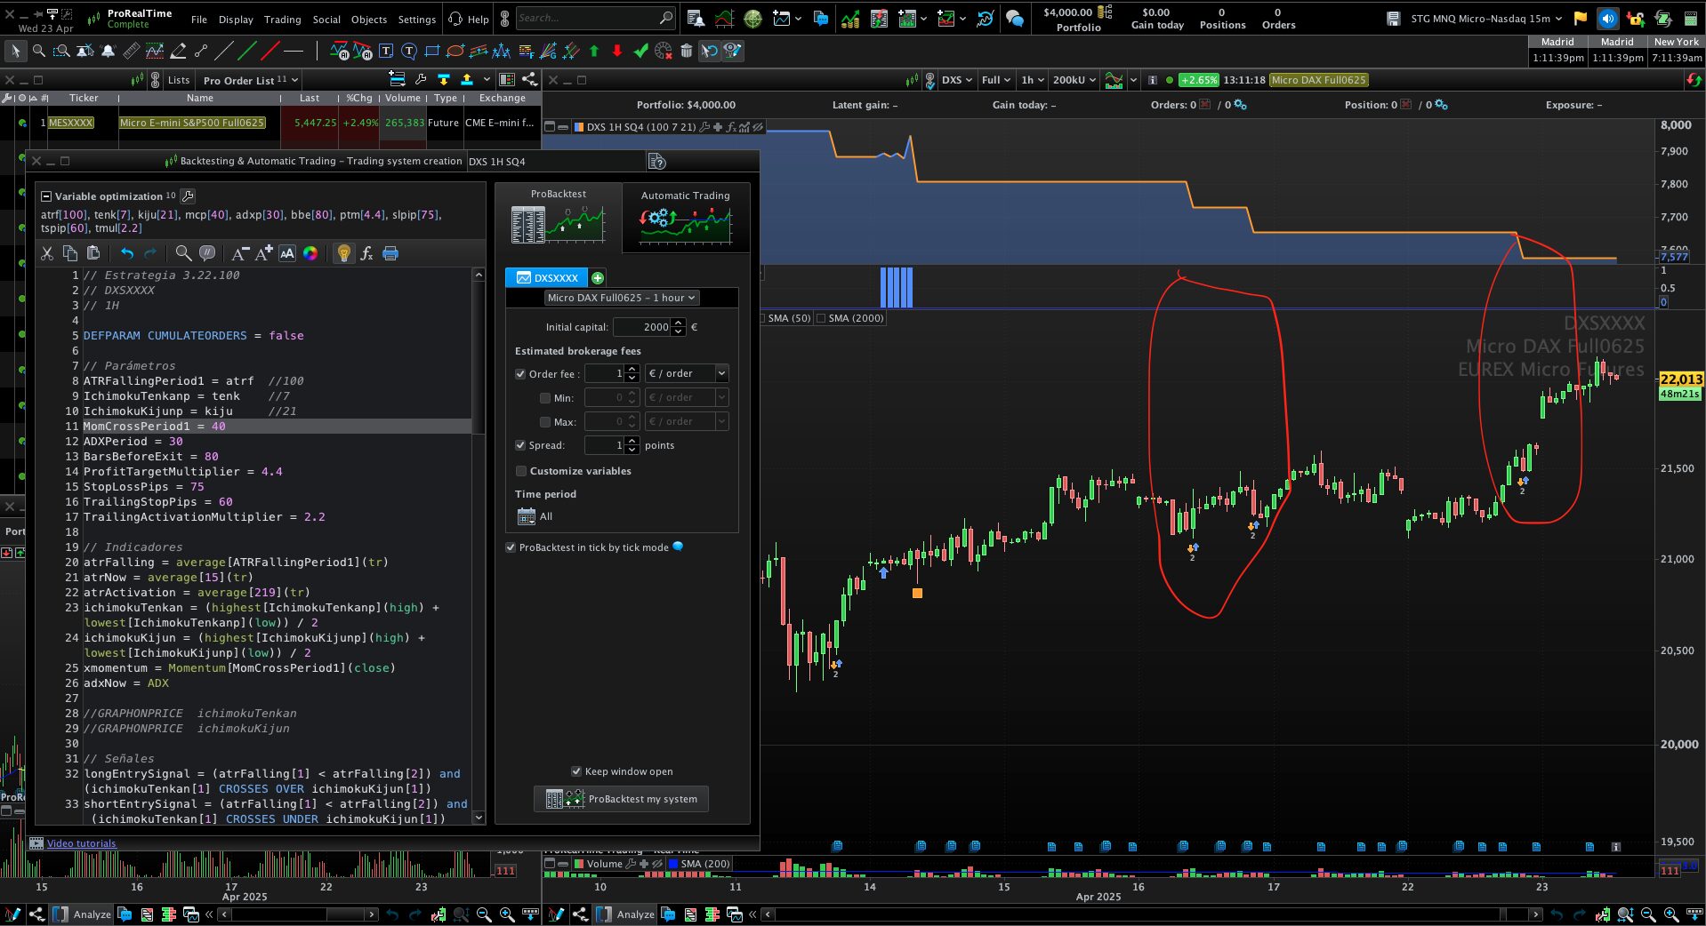Toggle Keep window open checkbox

pyautogui.click(x=576, y=771)
